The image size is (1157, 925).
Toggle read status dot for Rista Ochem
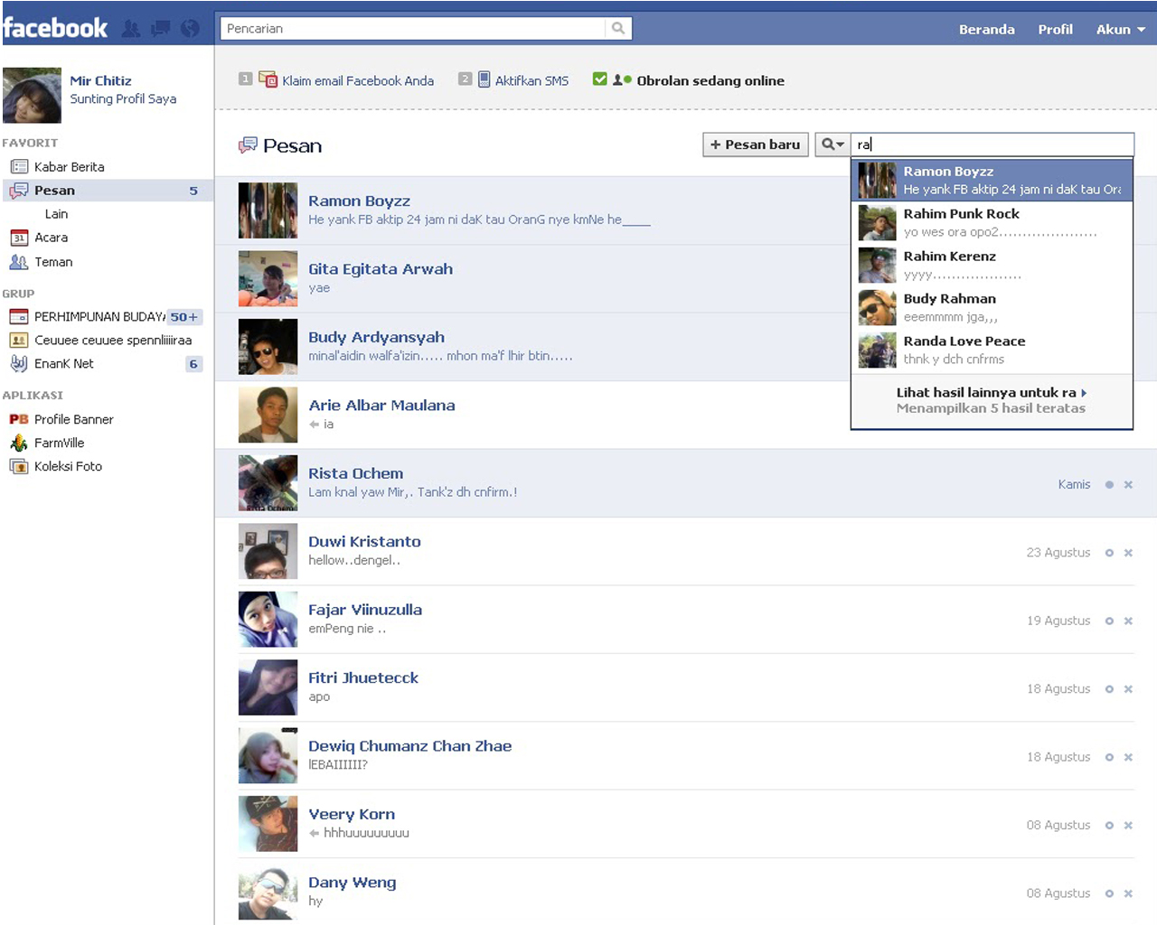[x=1109, y=485]
